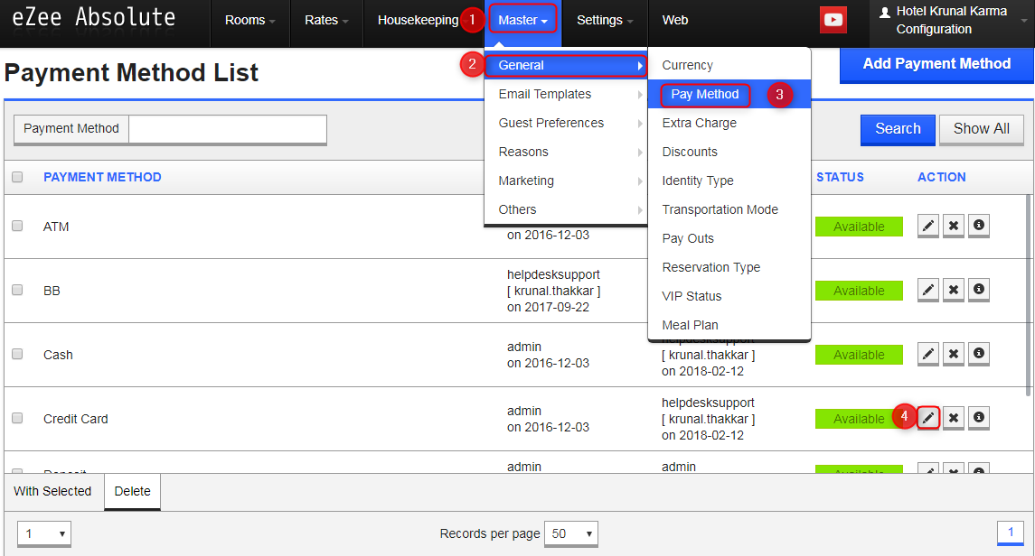Open Records per page dropdown

571,533
